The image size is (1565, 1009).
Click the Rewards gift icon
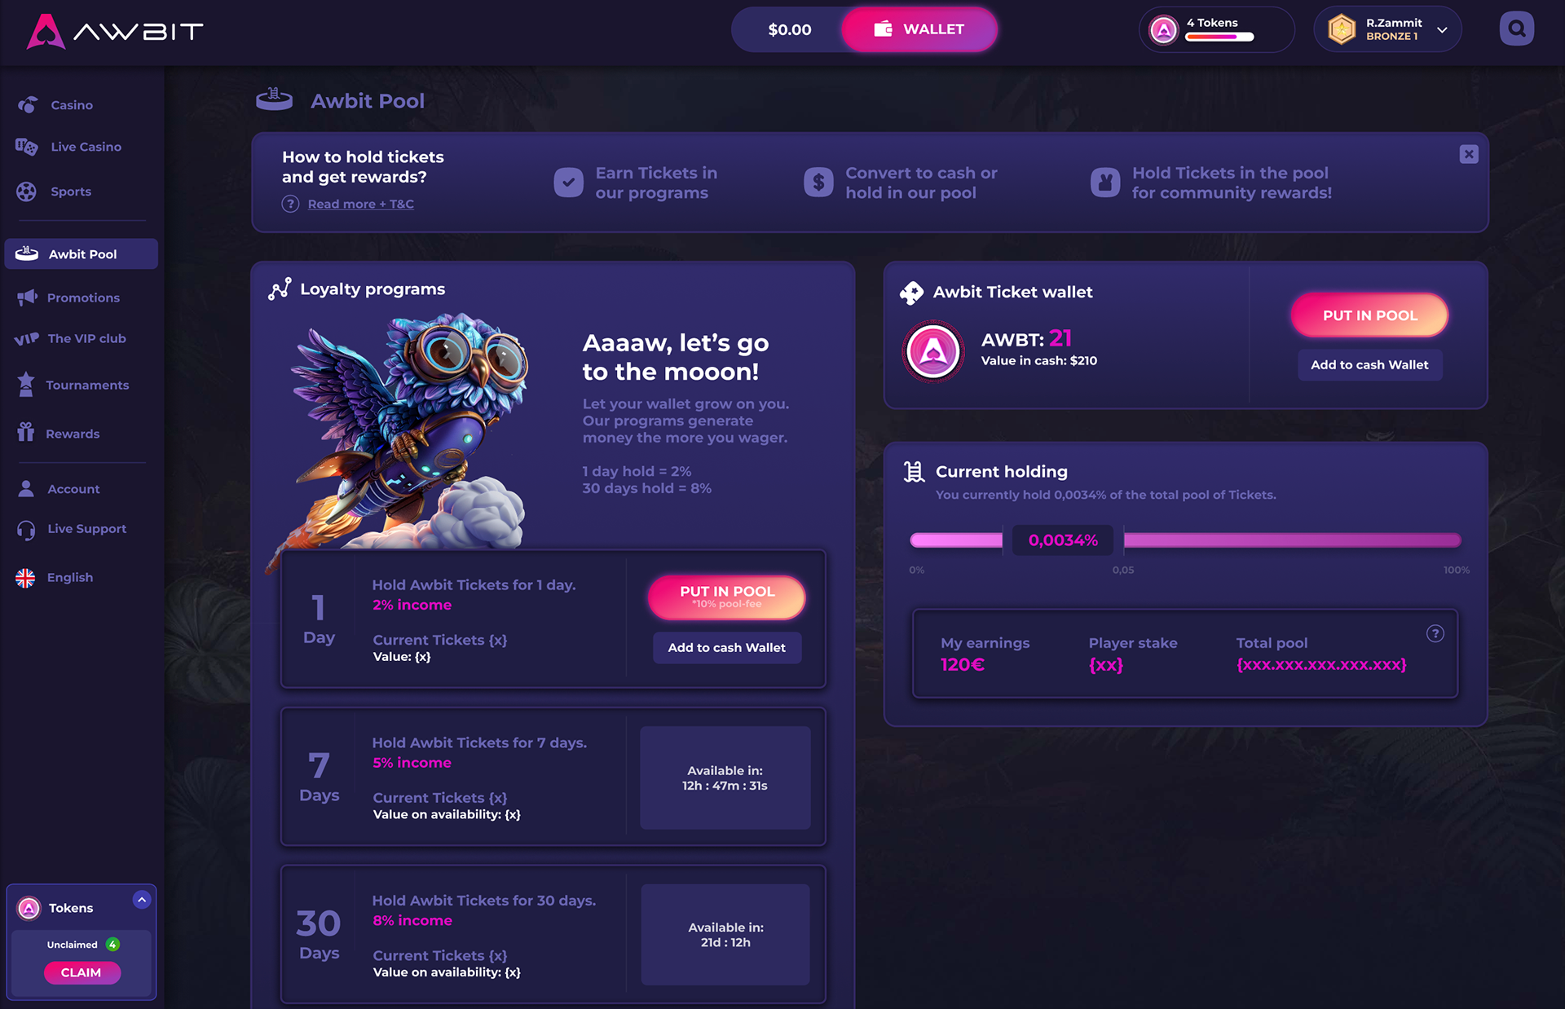[26, 432]
